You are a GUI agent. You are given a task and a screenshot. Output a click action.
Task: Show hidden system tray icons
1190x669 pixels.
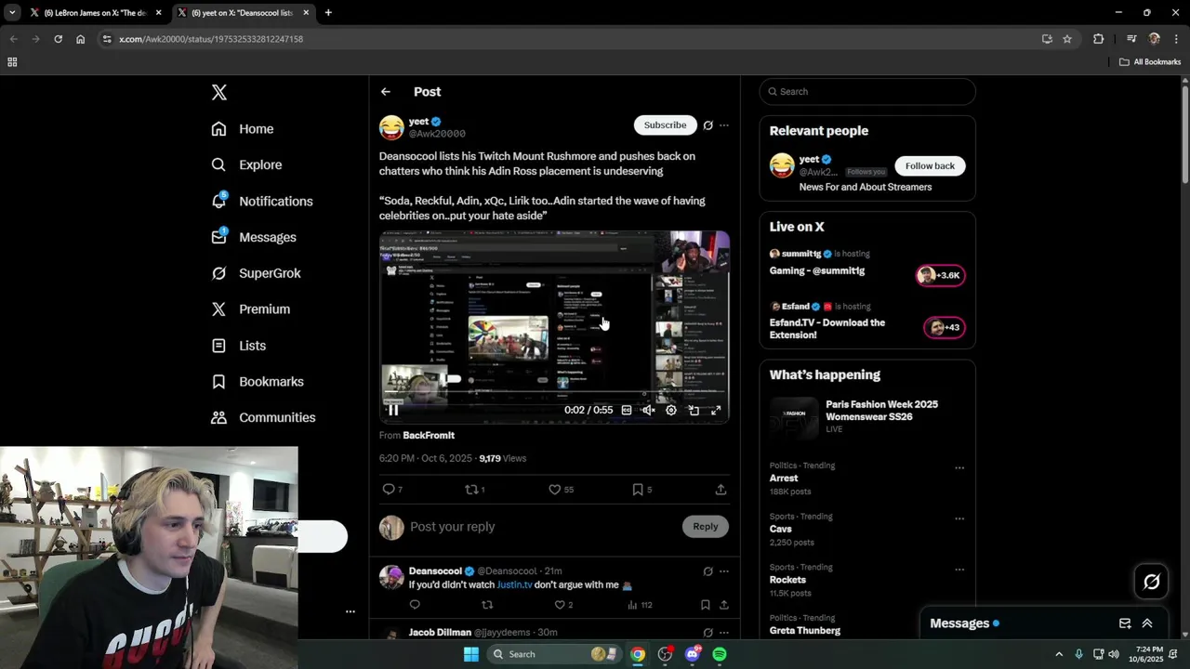point(1058,654)
